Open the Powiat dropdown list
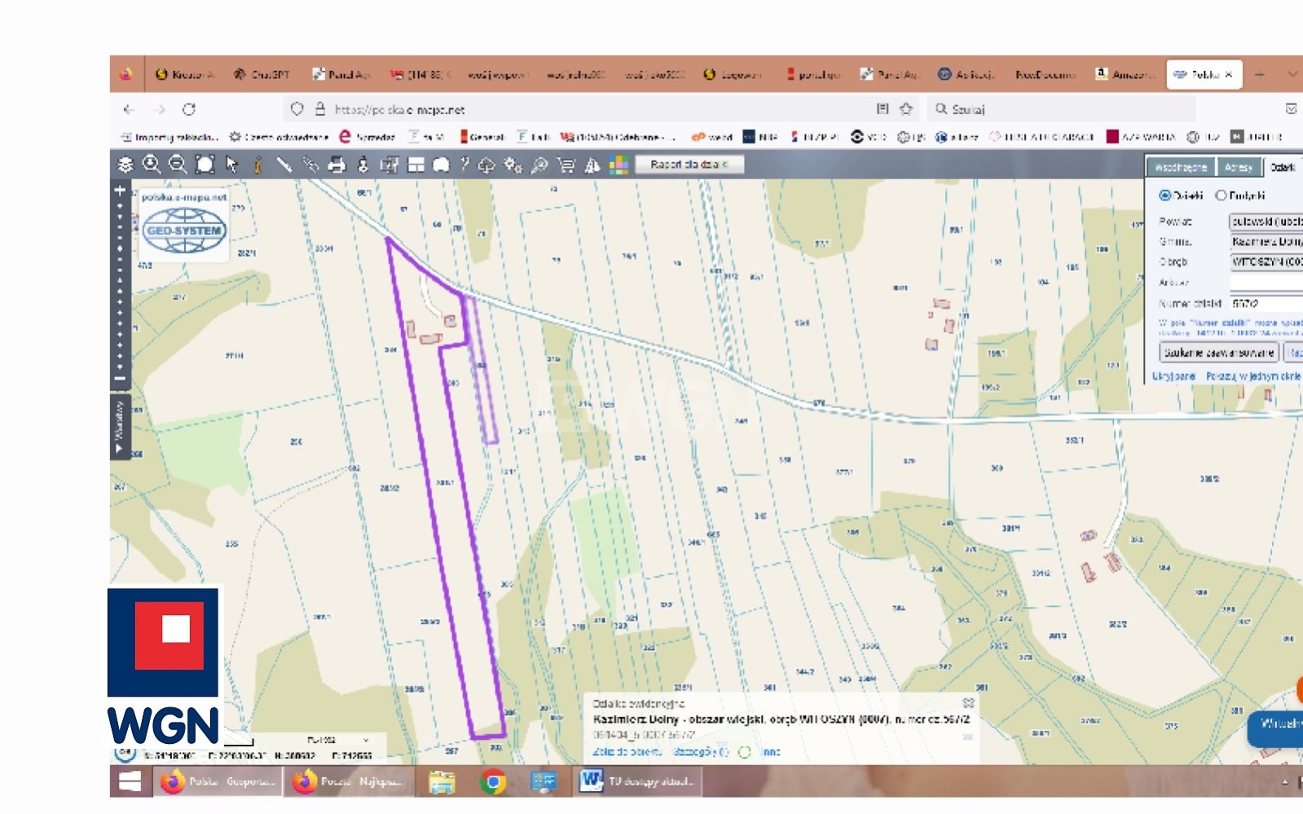1303x814 pixels. pos(1266,222)
